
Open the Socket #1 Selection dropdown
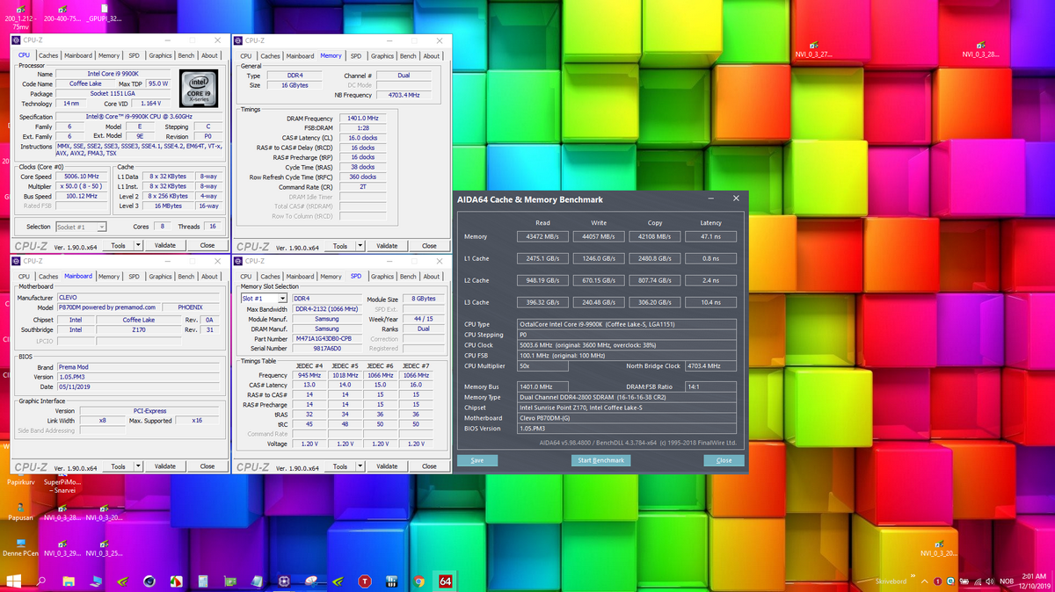tap(81, 227)
